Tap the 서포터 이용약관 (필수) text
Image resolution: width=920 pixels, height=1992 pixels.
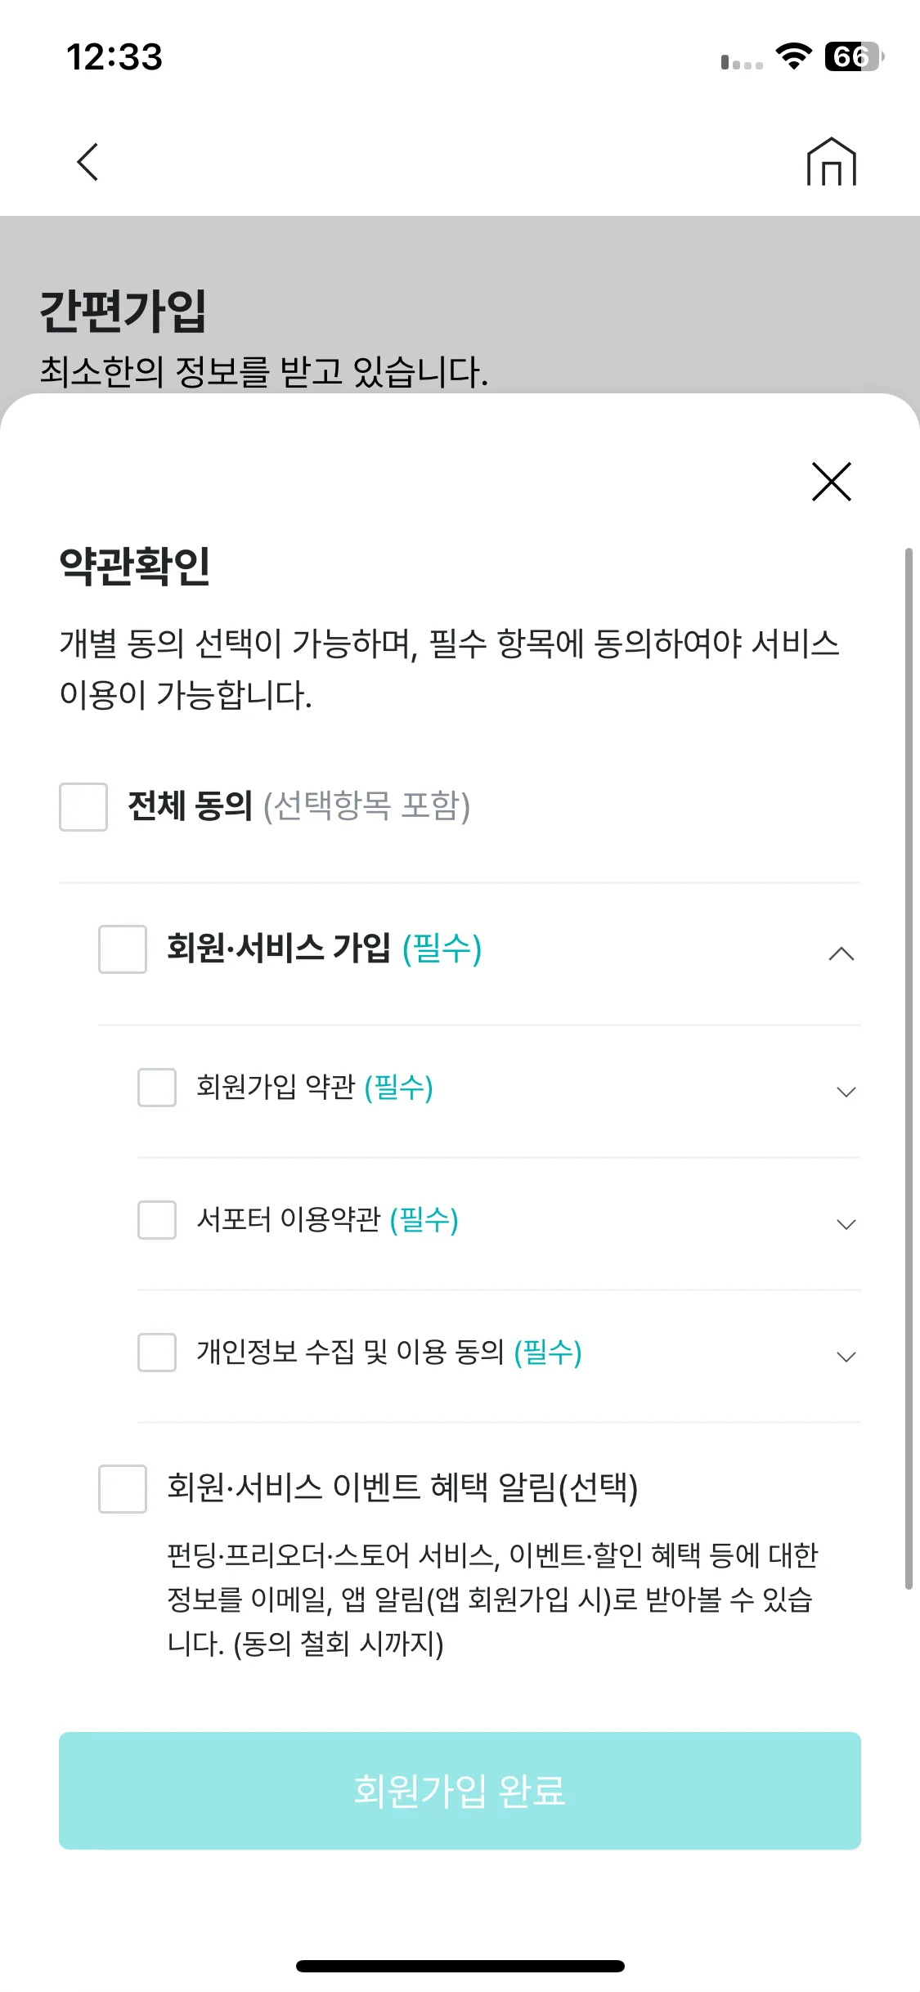[x=327, y=1220]
